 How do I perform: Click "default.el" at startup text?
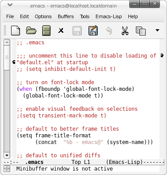coord(52,62)
